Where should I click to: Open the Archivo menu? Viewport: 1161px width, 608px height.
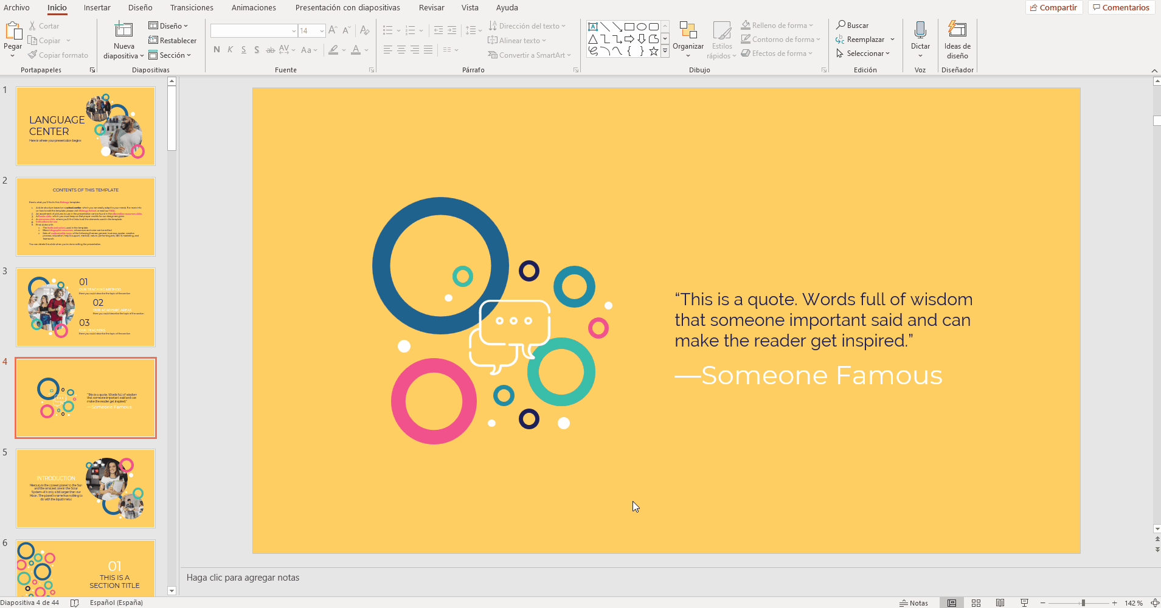(16, 7)
